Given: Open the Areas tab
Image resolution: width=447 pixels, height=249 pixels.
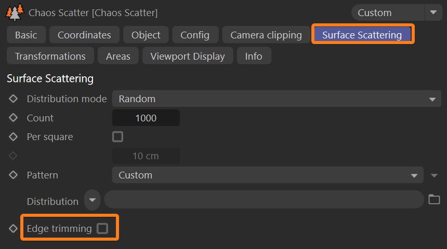Looking at the screenshot, I should click(118, 56).
